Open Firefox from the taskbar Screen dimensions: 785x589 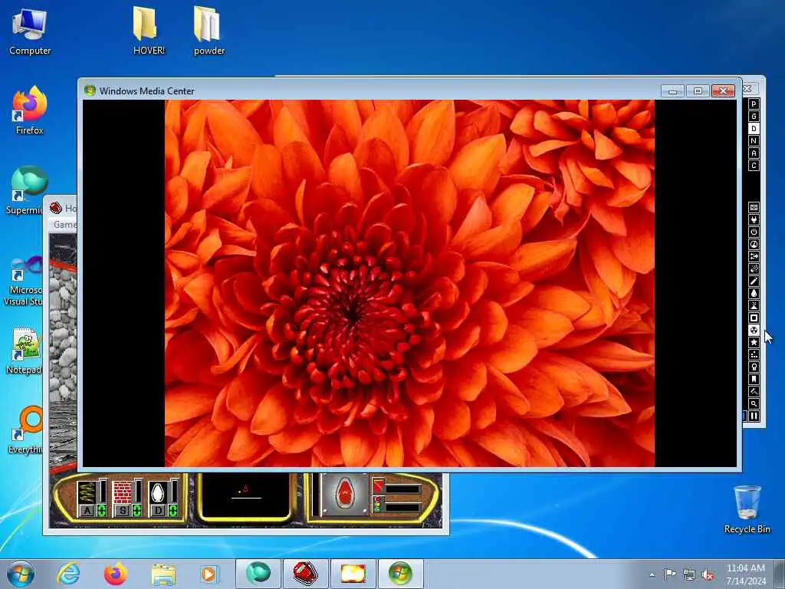point(116,574)
